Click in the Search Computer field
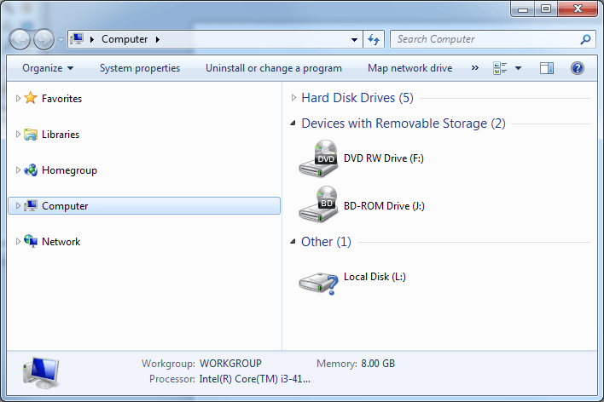 click(485, 39)
